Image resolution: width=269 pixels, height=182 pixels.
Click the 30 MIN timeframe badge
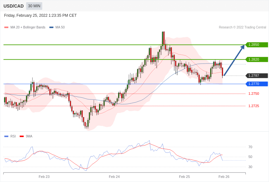click(34, 6)
